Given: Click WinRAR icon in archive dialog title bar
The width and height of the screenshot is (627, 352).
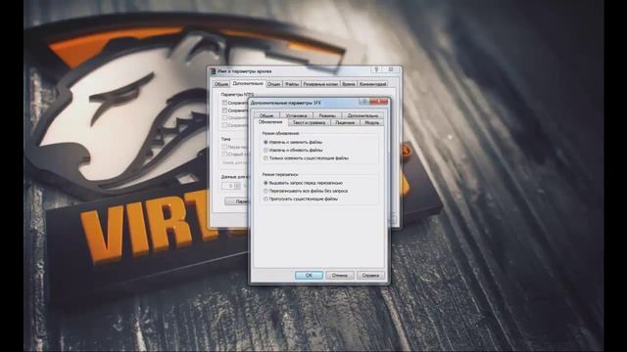Looking at the screenshot, I should [213, 71].
